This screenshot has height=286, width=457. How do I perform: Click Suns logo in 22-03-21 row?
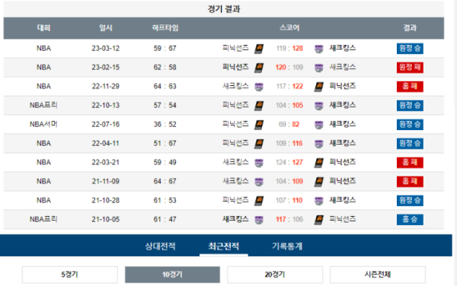[x=319, y=163]
